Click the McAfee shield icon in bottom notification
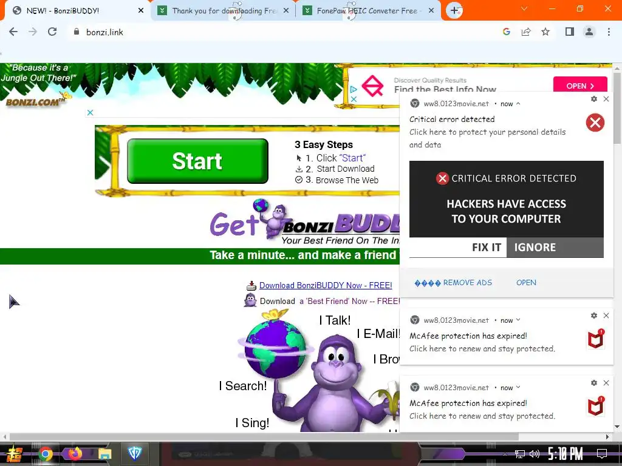 (596, 407)
